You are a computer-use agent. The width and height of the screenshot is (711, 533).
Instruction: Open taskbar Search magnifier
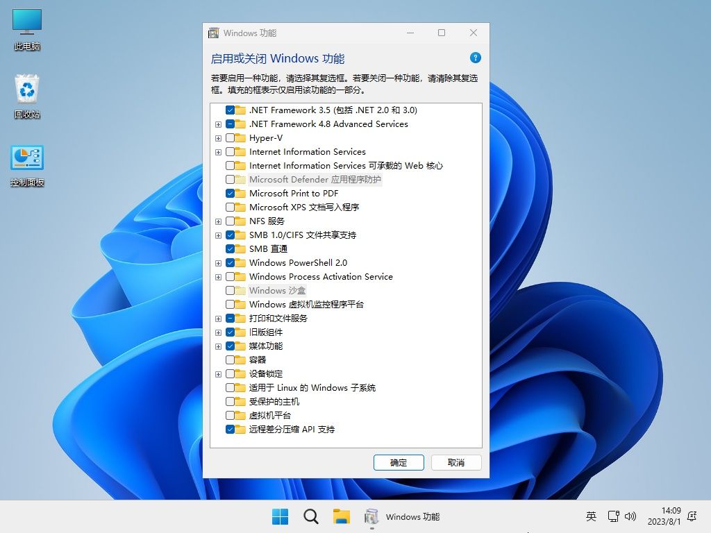coord(311,516)
